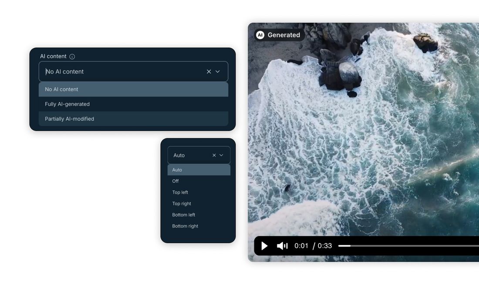Select Auto badge position

199,170
